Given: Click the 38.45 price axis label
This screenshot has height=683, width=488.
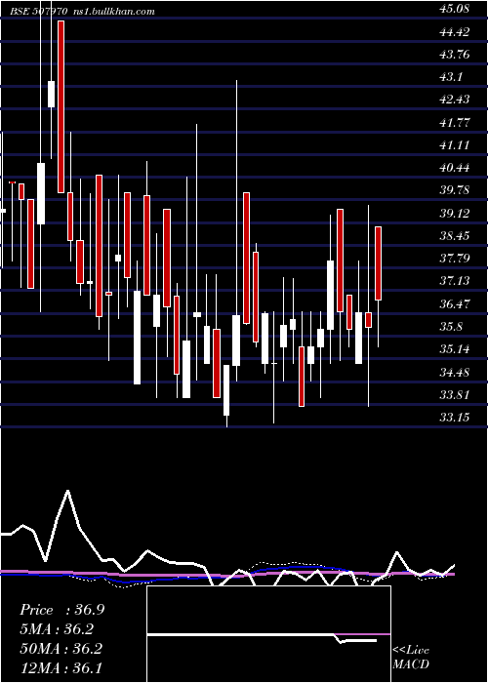Looking at the screenshot, I should (455, 236).
